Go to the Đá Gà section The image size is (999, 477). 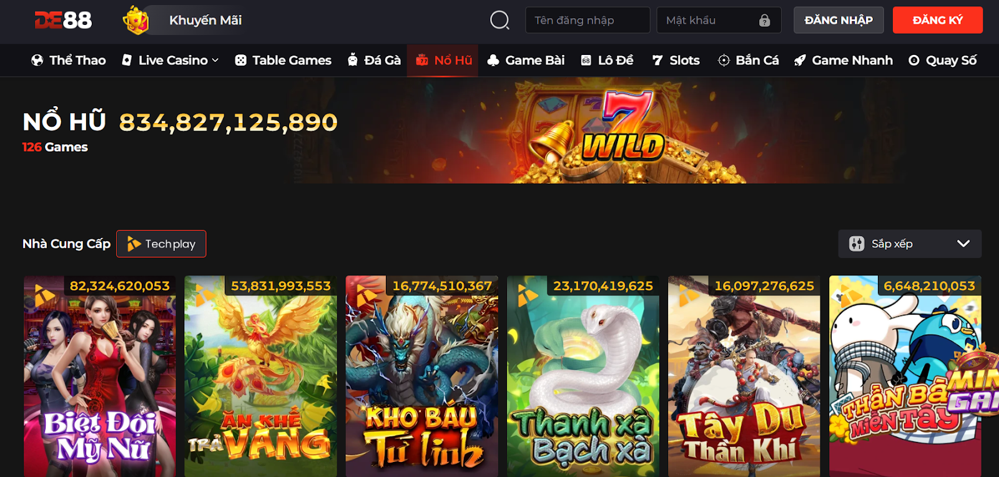click(x=374, y=60)
